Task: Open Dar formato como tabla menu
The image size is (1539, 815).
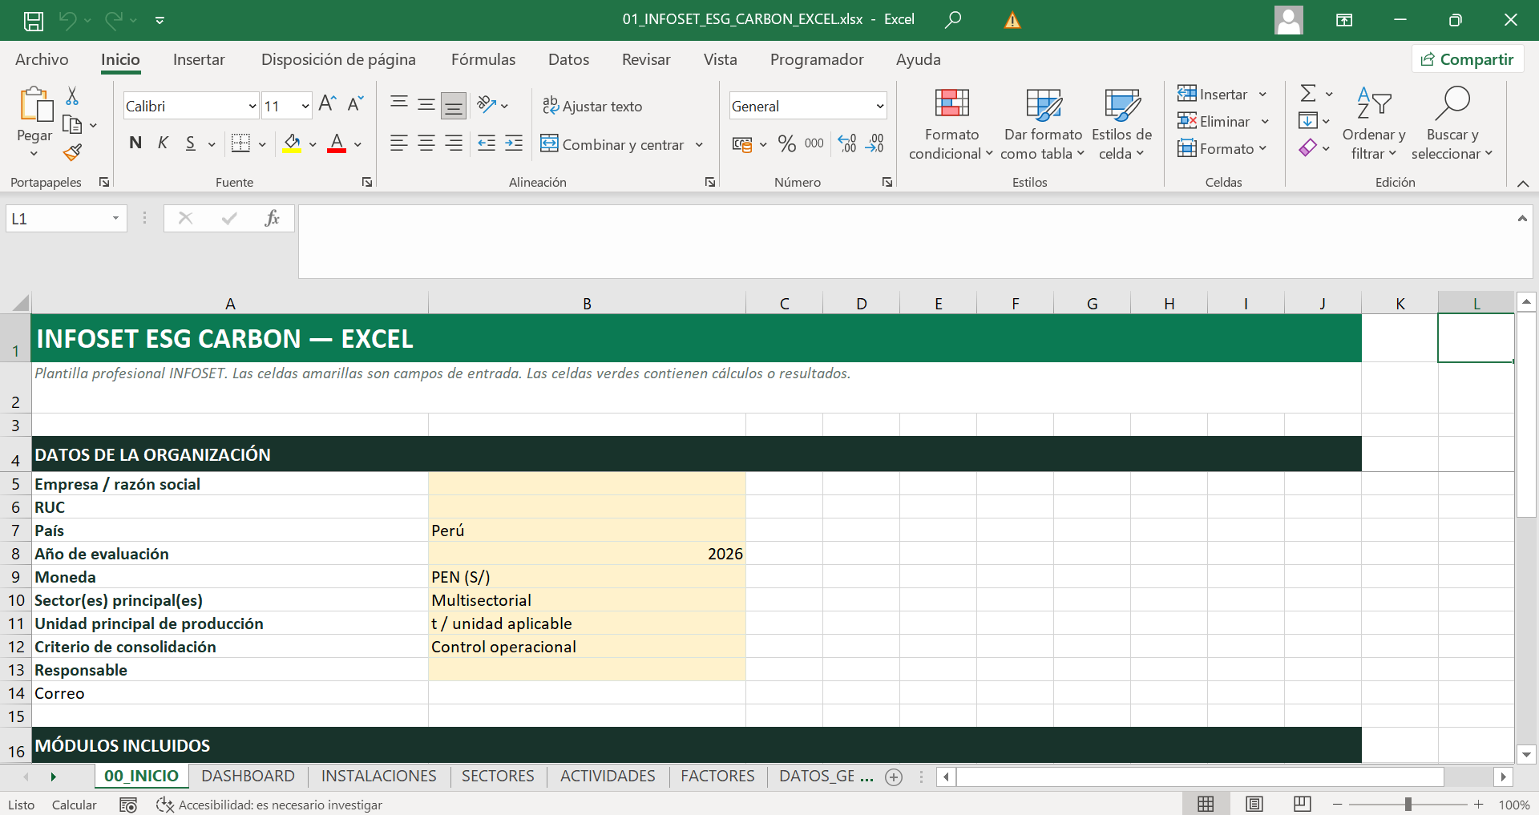Action: [x=1043, y=124]
